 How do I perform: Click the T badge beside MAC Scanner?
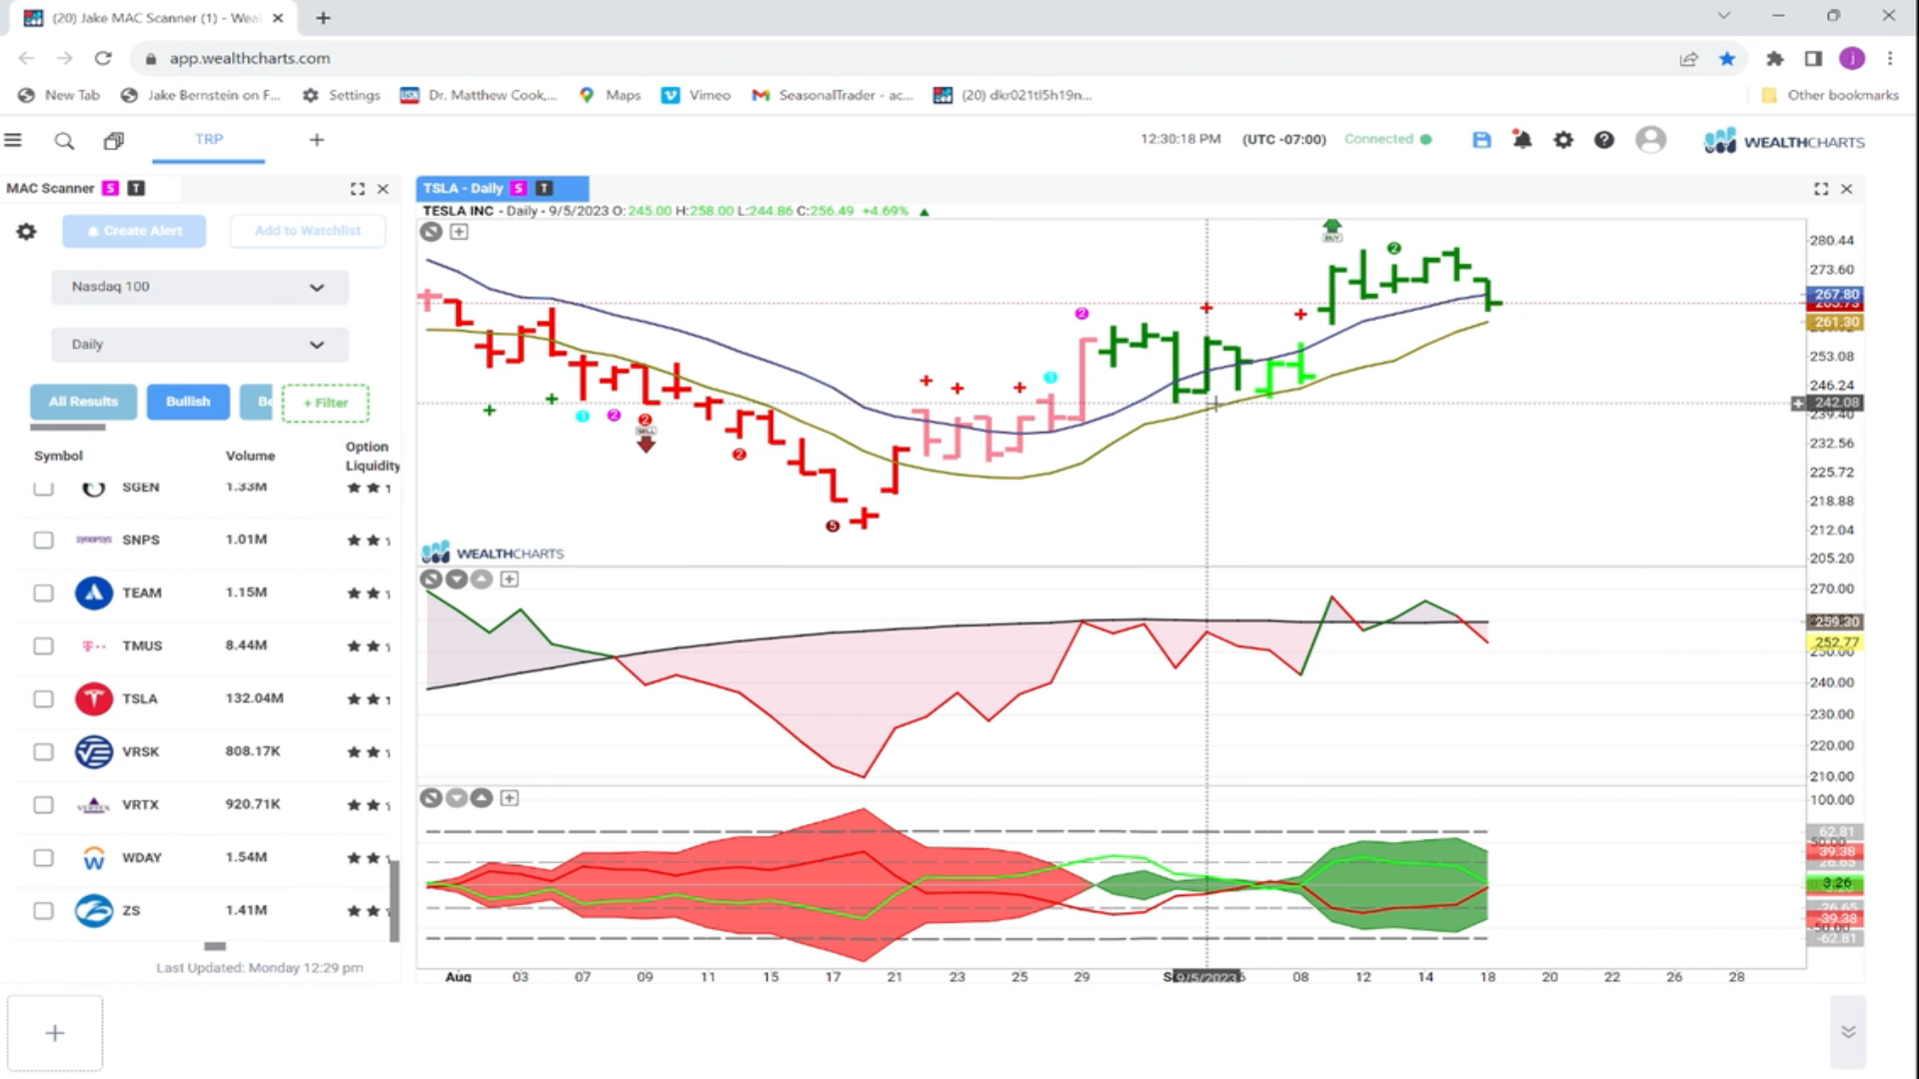[x=136, y=188]
